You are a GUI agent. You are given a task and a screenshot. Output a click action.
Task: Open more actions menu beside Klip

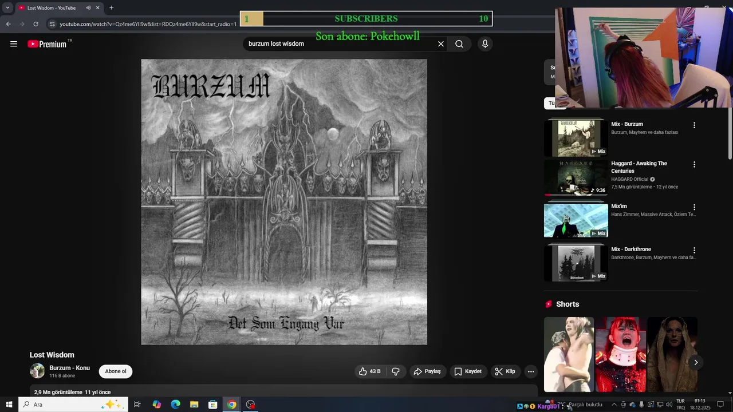(531, 371)
